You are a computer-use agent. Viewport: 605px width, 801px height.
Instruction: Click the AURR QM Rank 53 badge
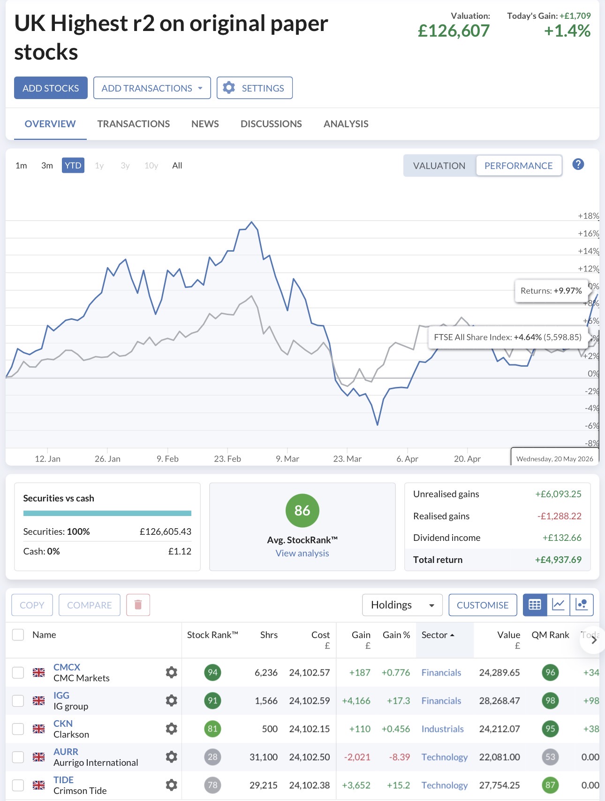point(550,757)
